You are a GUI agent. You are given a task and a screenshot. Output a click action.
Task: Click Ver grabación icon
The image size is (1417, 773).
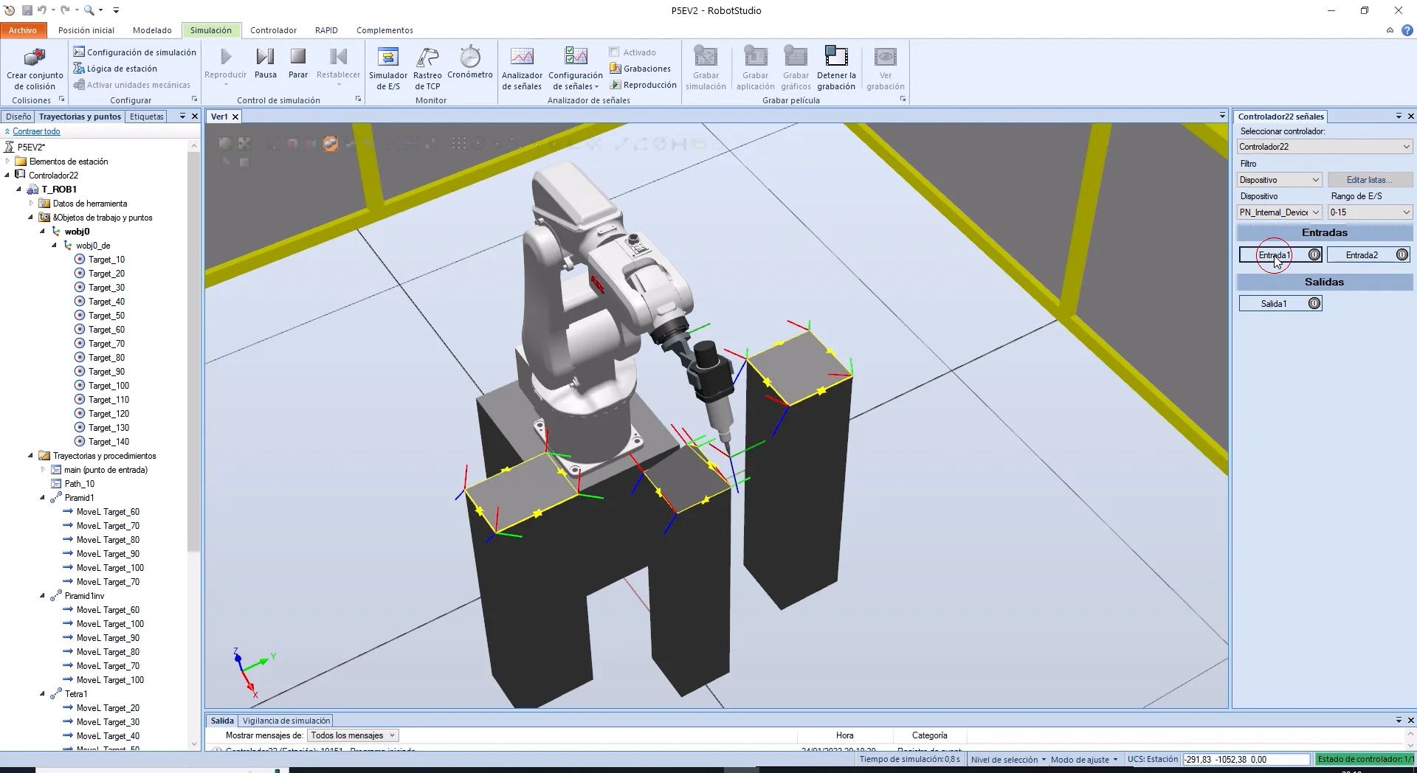point(885,69)
